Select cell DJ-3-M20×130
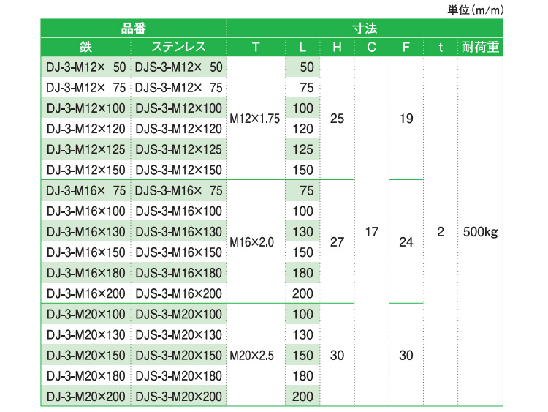The height and width of the screenshot is (412, 548). point(85,334)
